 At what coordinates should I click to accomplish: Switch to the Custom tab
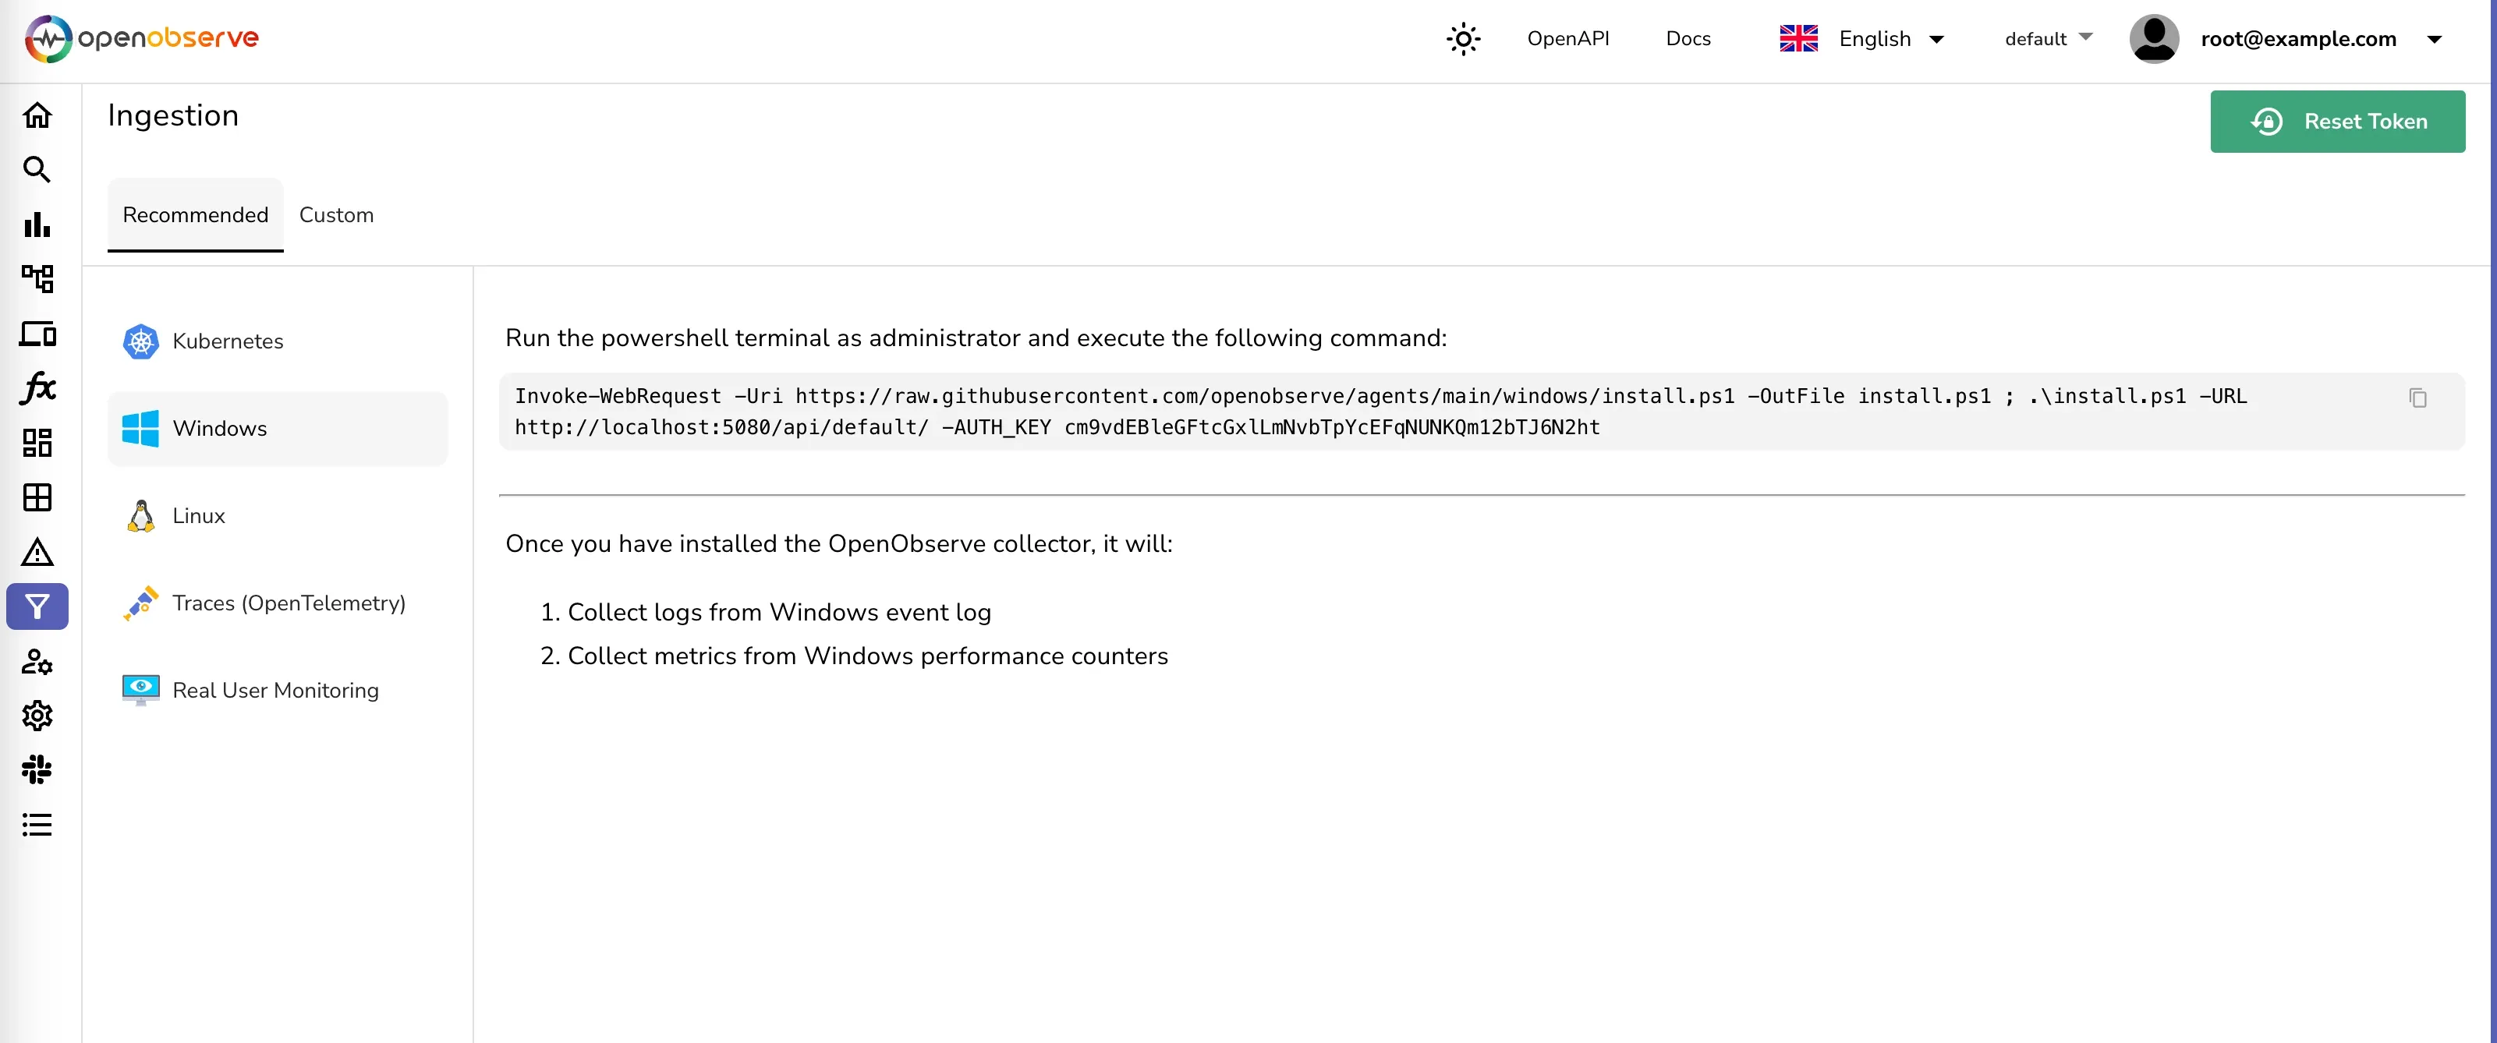coord(335,215)
